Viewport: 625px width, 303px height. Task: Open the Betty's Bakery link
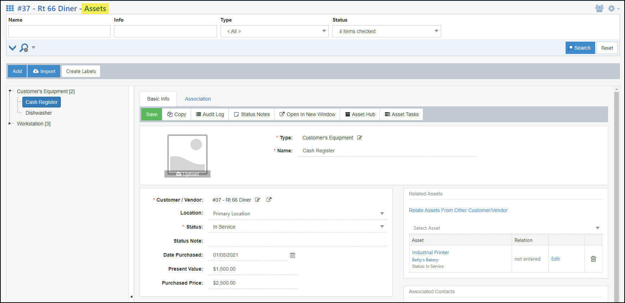(425, 260)
